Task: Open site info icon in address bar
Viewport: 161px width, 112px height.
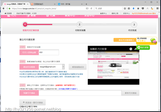Action: [7, 8]
